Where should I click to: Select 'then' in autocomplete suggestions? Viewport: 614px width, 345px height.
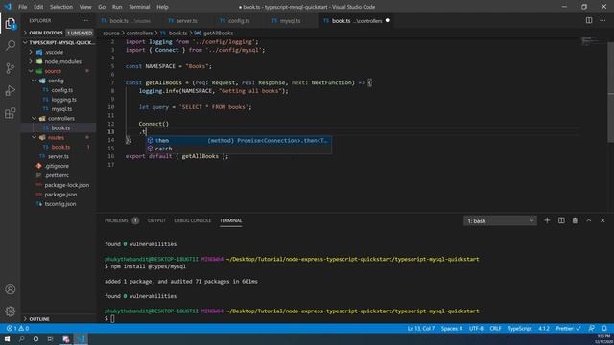tap(239, 141)
